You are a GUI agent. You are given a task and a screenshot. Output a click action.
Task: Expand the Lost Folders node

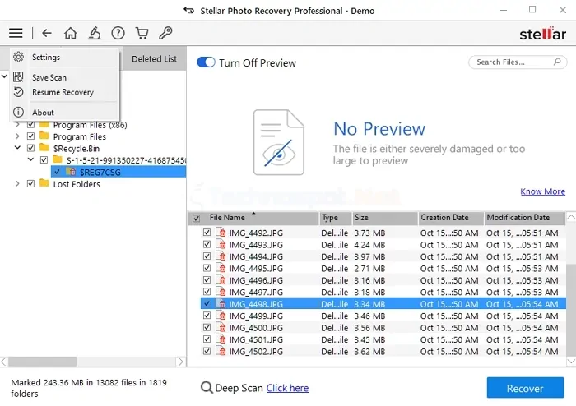pyautogui.click(x=17, y=183)
